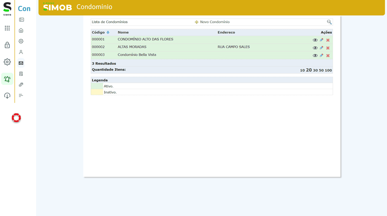Image resolution: width=387 pixels, height=216 pixels.
Task: Open the home icon in secondary menu
Action: click(x=21, y=30)
